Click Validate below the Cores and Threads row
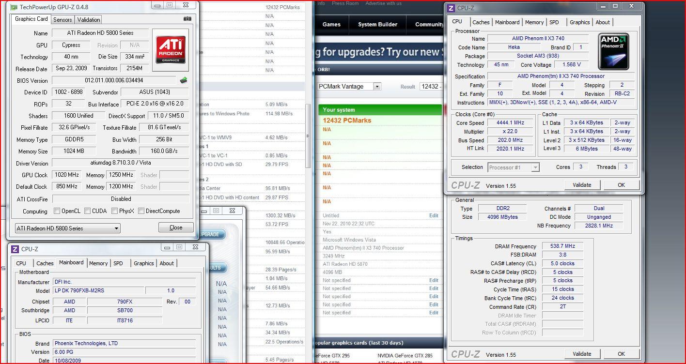The height and width of the screenshot is (364, 686). tap(582, 185)
